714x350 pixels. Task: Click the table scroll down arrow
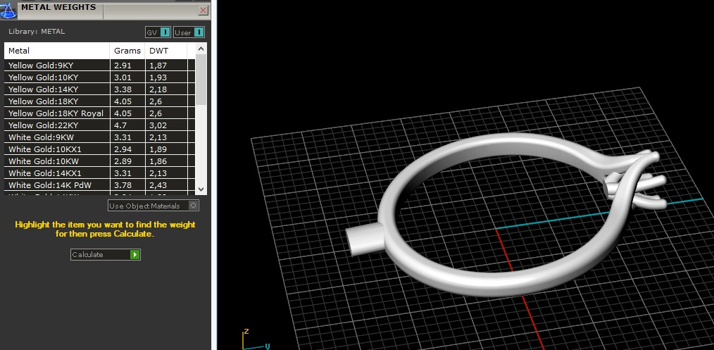[201, 189]
